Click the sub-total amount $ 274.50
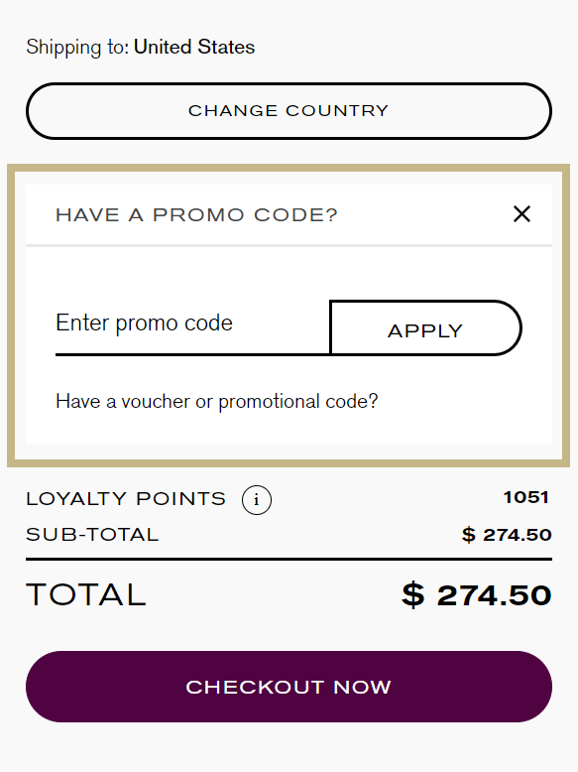This screenshot has height=772, width=578. coord(507,535)
